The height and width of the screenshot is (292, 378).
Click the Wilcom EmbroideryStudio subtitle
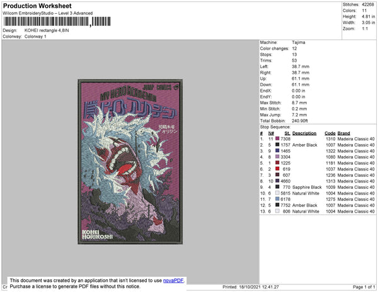[x=48, y=13]
